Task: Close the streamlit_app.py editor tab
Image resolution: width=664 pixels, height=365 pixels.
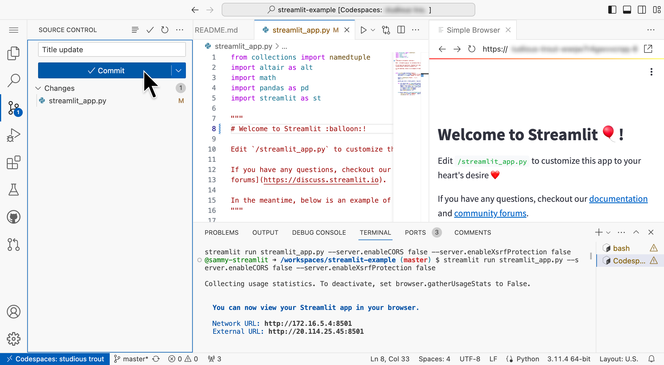Action: 347,30
